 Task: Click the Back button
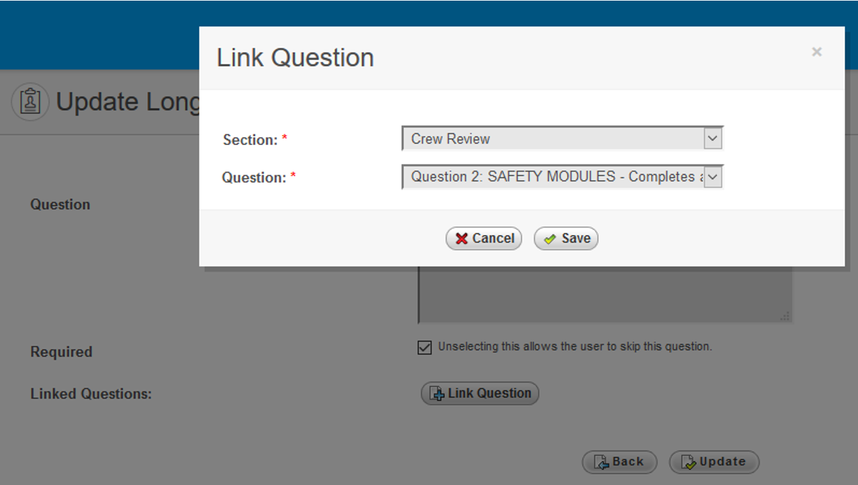619,462
